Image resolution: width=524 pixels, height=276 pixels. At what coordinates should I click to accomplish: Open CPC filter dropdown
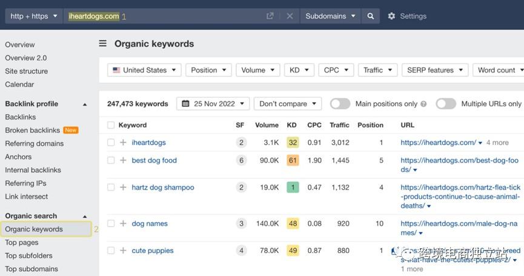(336, 70)
